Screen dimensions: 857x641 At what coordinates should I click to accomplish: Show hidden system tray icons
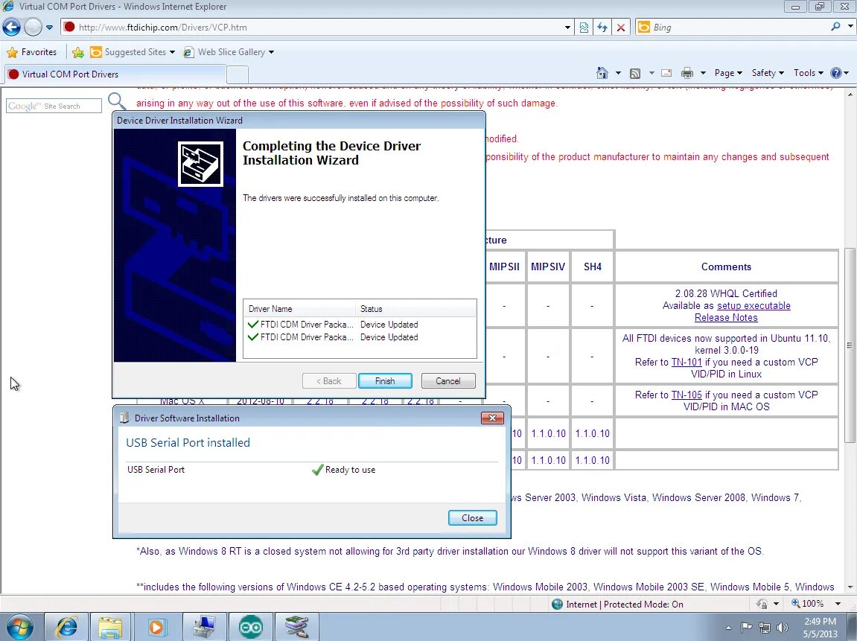pos(728,628)
